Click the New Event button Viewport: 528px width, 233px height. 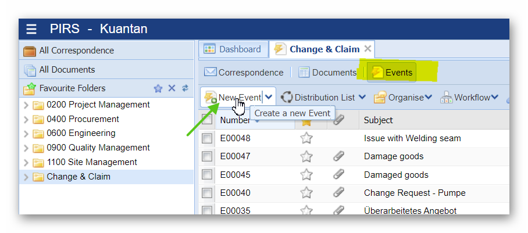coord(233,98)
